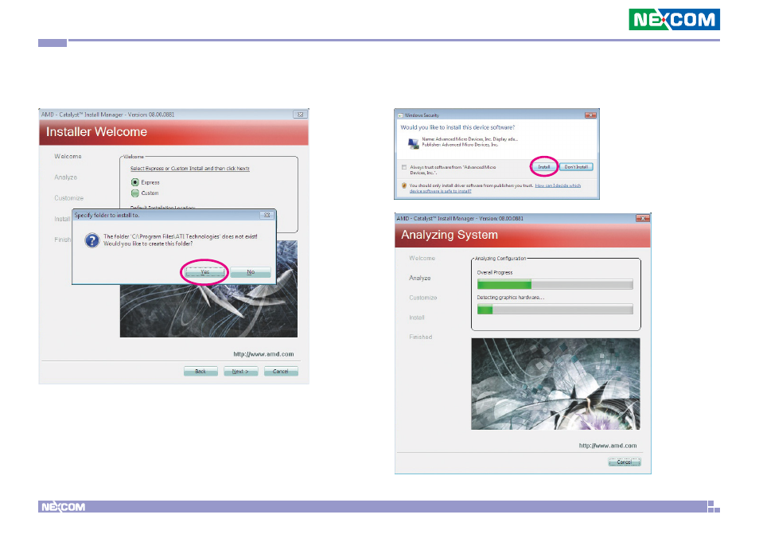
Task: Select Welcome step in Analyzing System sidebar
Action: tap(422, 258)
